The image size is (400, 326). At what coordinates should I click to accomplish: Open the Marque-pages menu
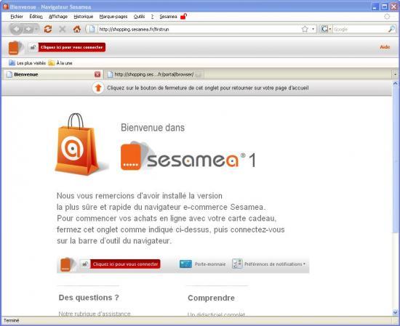[113, 17]
